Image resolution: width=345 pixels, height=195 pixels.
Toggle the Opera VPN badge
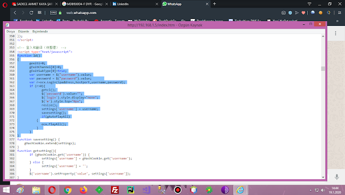click(53, 13)
